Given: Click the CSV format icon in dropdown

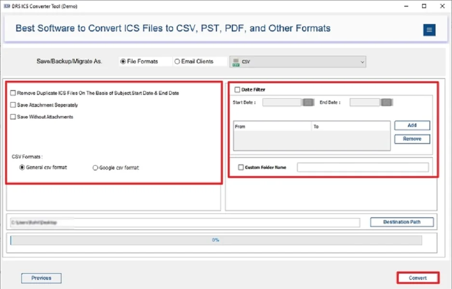Looking at the screenshot, I should coord(236,62).
